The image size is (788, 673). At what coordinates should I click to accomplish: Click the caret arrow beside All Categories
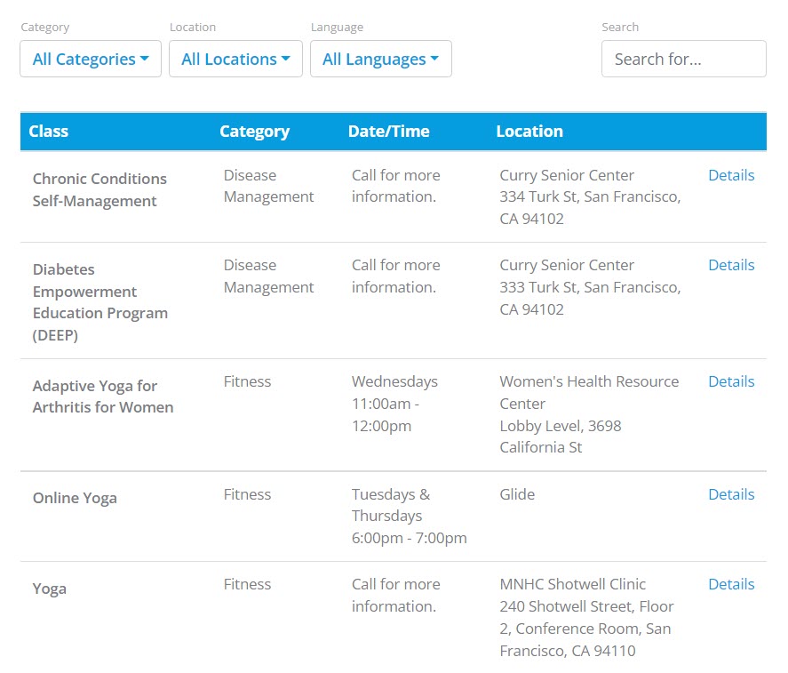pyautogui.click(x=145, y=59)
